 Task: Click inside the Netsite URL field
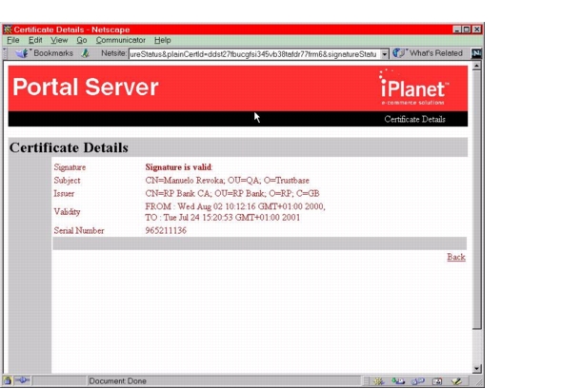[254, 54]
